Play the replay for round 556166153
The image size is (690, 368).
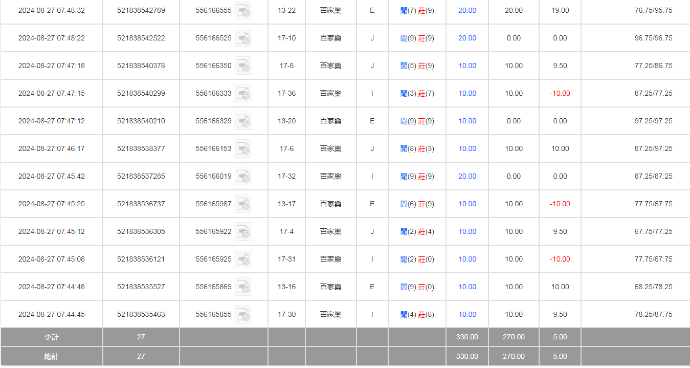click(x=243, y=149)
